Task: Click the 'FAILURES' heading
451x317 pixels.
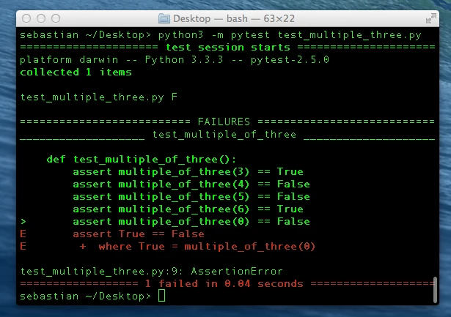Action: tap(224, 122)
